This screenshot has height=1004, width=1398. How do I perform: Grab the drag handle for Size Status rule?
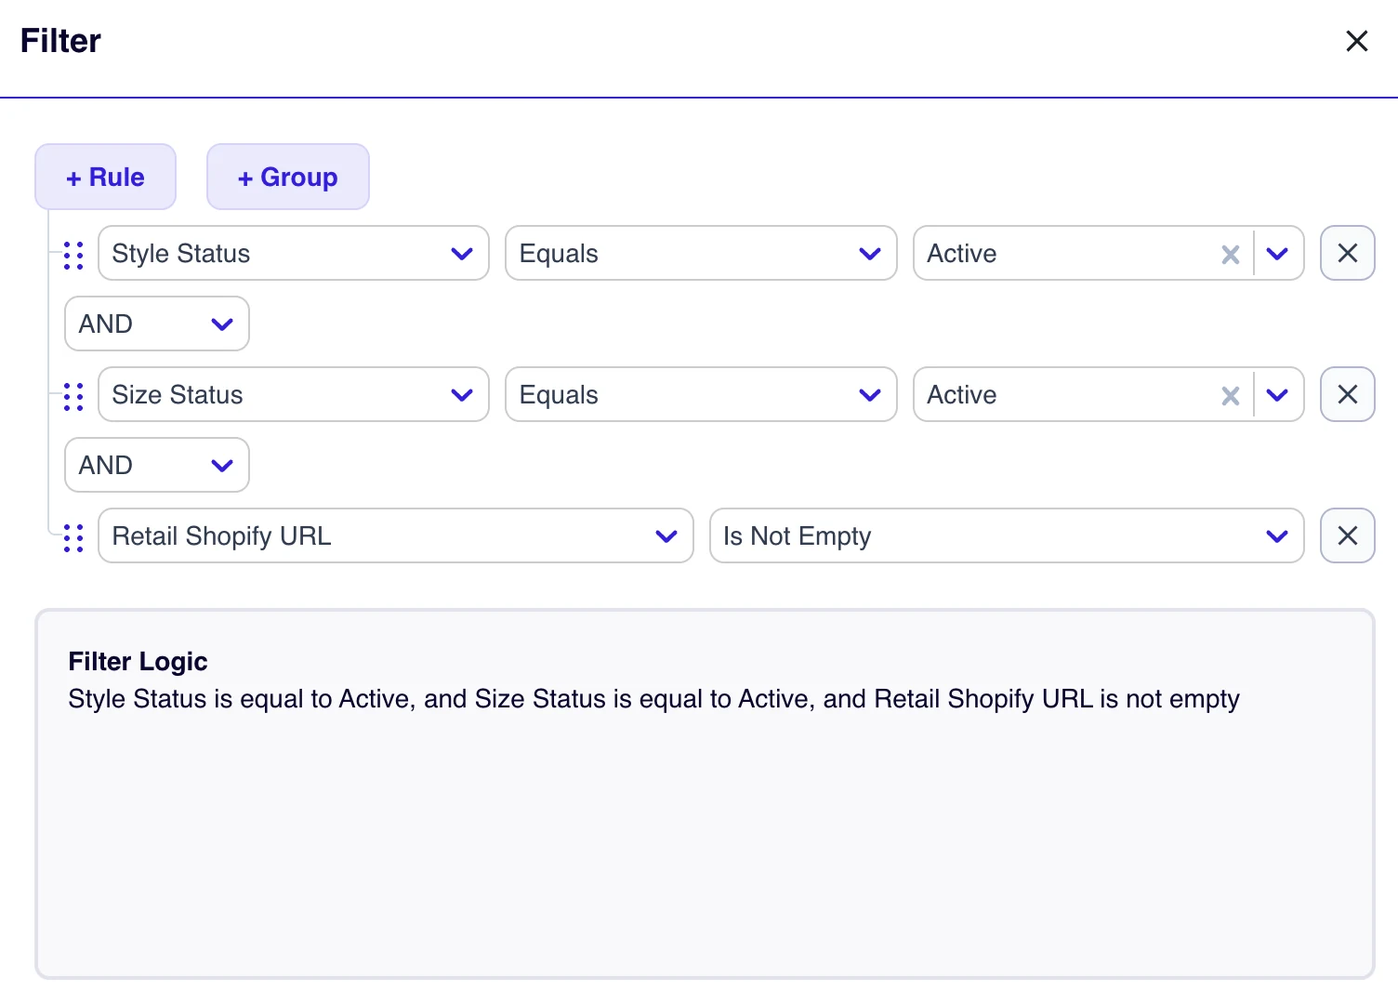pyautogui.click(x=73, y=395)
